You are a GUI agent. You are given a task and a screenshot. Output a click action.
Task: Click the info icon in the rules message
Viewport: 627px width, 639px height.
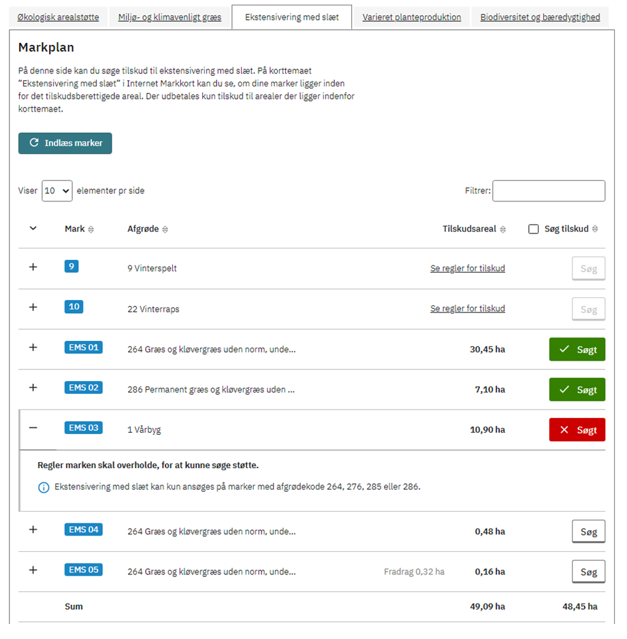(x=44, y=487)
